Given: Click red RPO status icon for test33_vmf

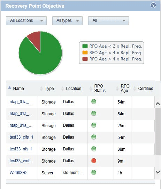Looking at the screenshot, I should coord(94,161).
